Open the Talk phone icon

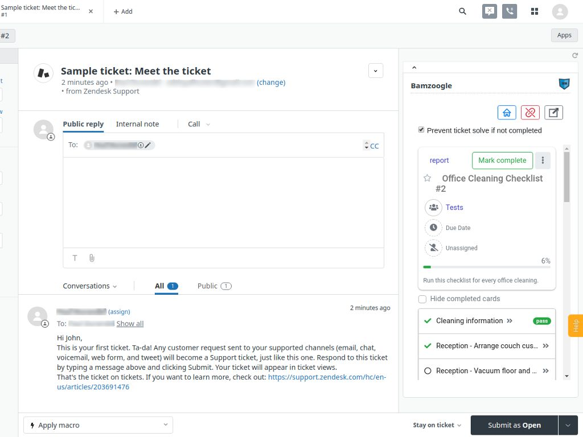(510, 11)
